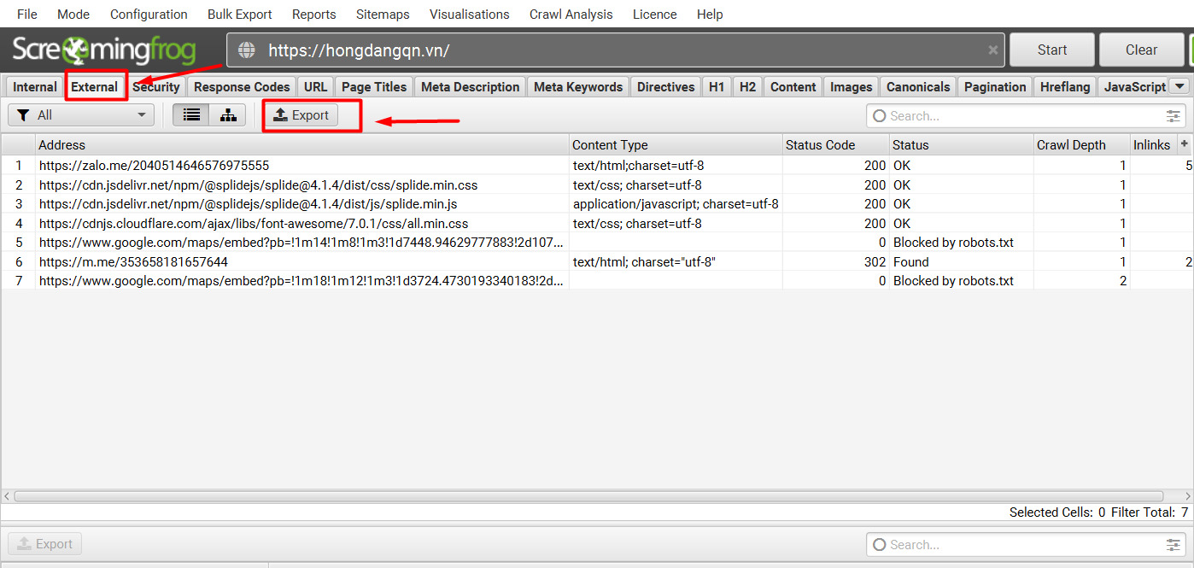This screenshot has height=568, width=1194.
Task: Click the application/javascript content type cell
Action: [x=676, y=204]
